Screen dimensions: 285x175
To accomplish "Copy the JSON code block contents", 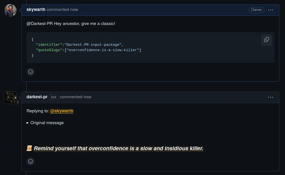I will [266, 40].
